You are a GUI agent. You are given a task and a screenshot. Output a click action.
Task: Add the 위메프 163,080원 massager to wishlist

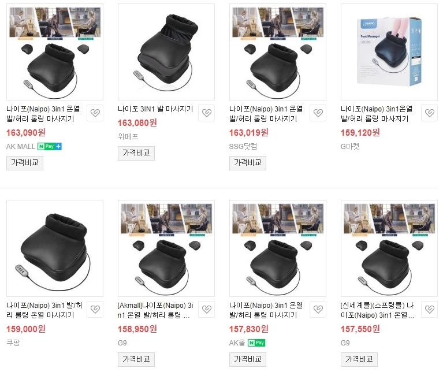point(207,113)
